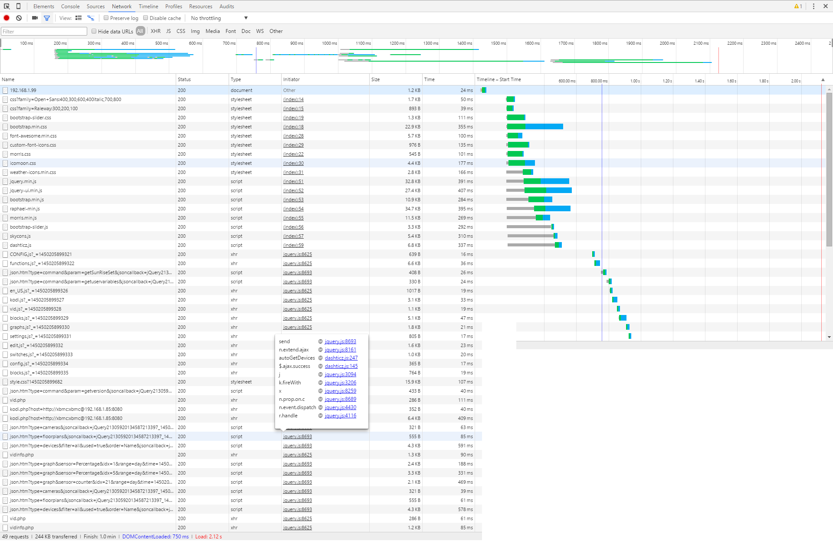
Task: Switch to large request rows view icon
Action: [79, 18]
